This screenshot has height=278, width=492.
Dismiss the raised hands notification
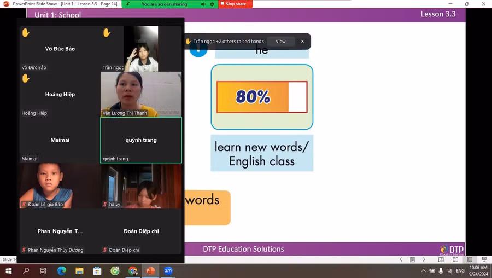[x=302, y=42]
